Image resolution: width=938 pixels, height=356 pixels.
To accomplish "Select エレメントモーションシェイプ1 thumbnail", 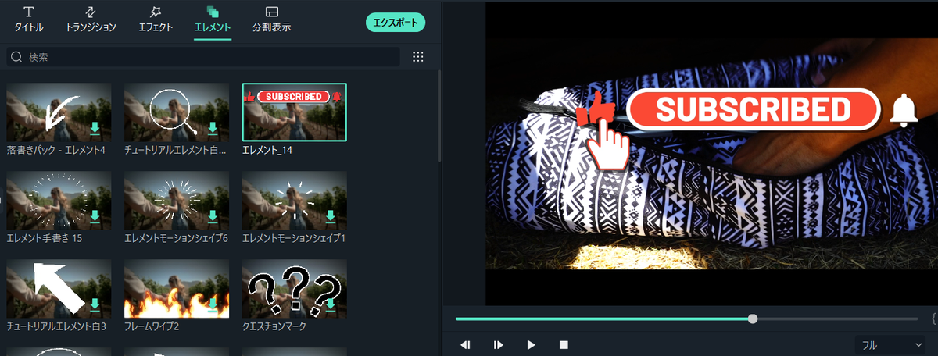I will pyautogui.click(x=295, y=201).
